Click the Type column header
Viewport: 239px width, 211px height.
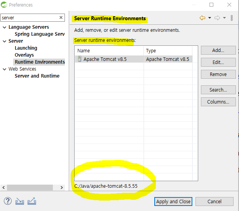168,51
